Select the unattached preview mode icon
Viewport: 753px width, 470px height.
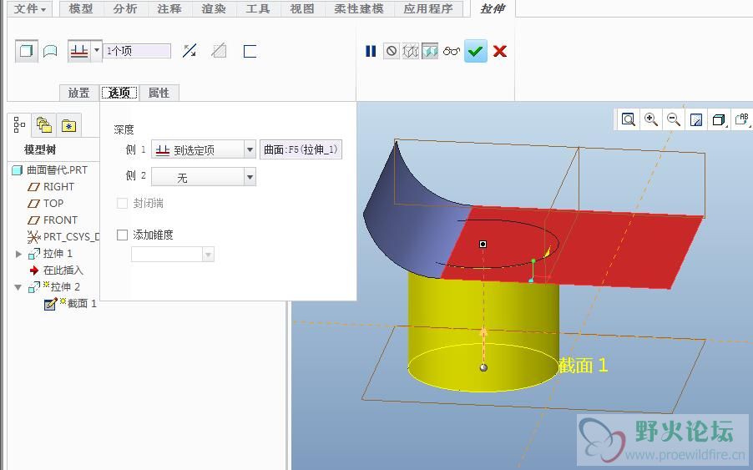[411, 51]
